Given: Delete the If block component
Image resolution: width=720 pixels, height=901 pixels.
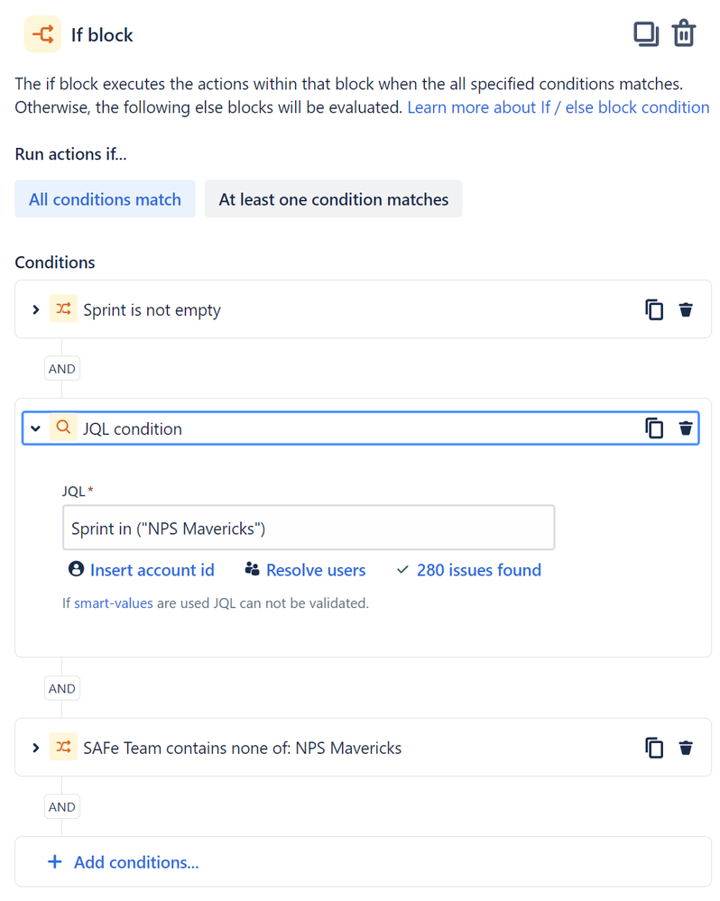Looking at the screenshot, I should (x=684, y=33).
